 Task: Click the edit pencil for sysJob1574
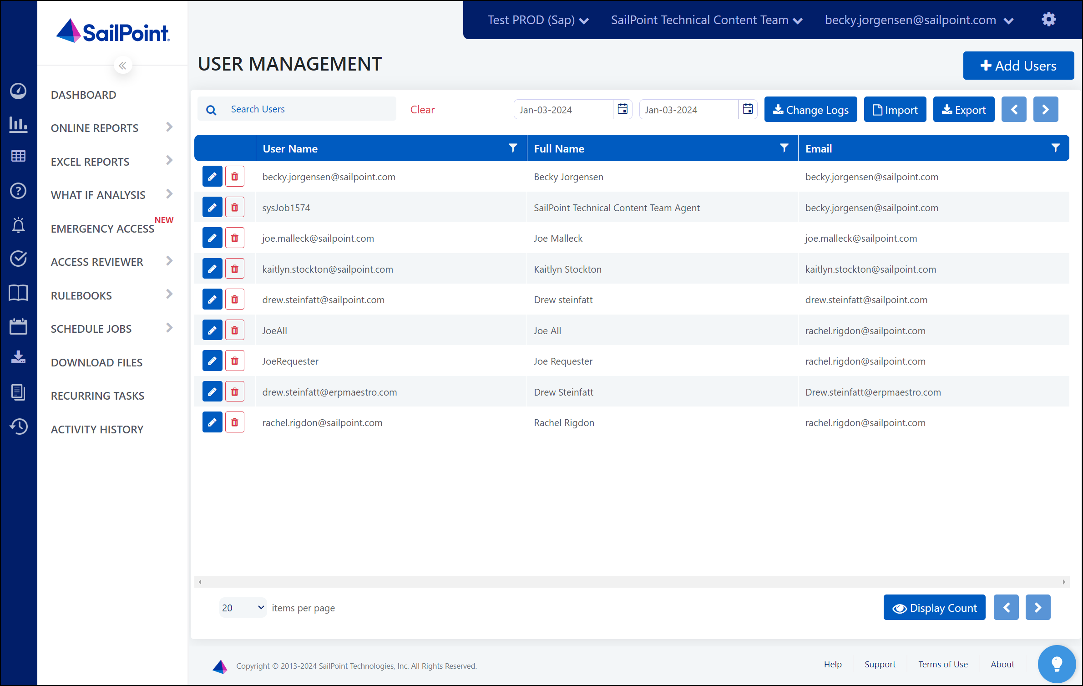[212, 208]
